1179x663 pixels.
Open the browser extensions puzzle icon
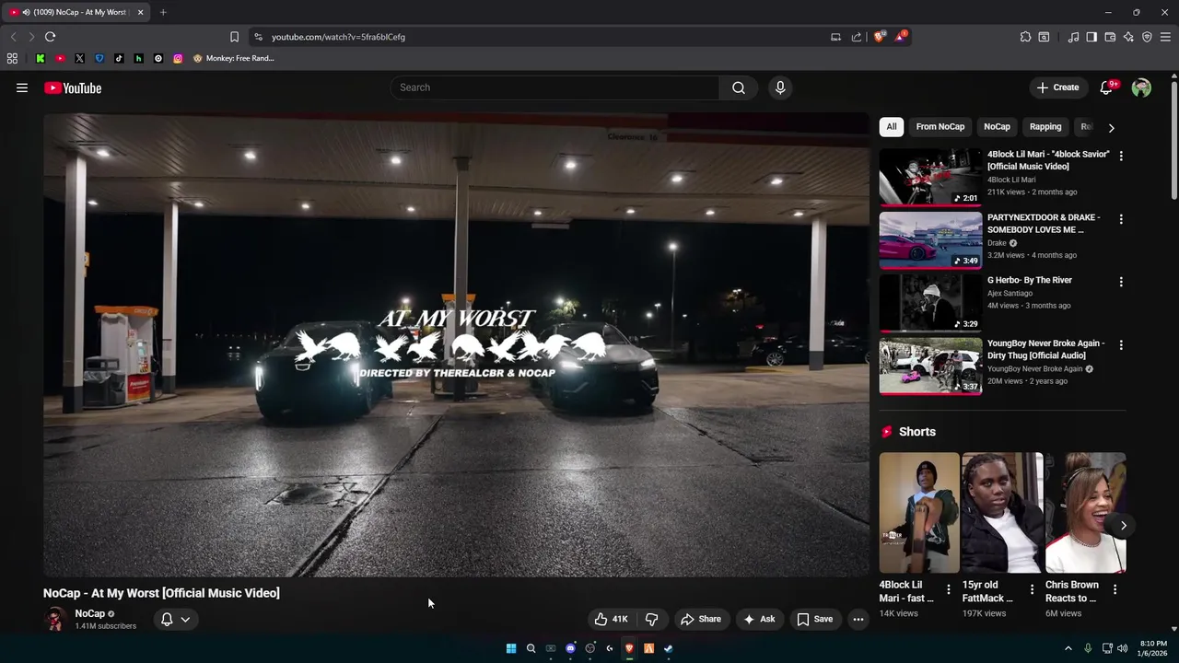click(1025, 37)
